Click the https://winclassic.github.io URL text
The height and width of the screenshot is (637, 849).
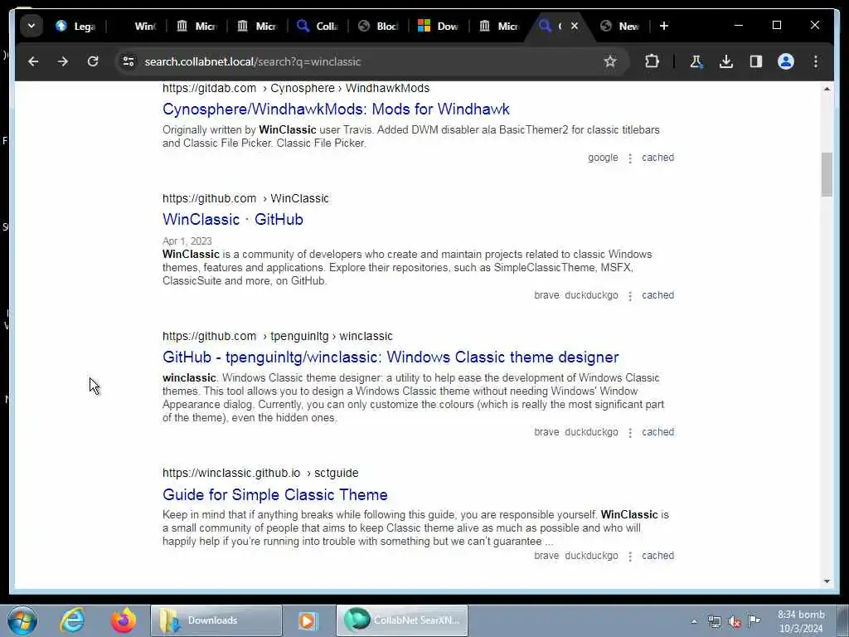click(x=231, y=473)
